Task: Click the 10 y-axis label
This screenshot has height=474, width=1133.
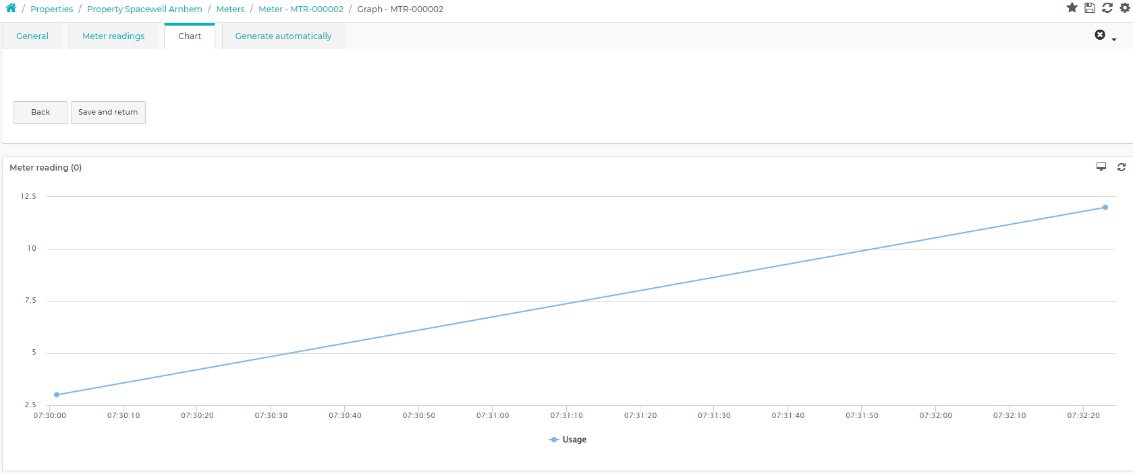Action: [x=32, y=248]
